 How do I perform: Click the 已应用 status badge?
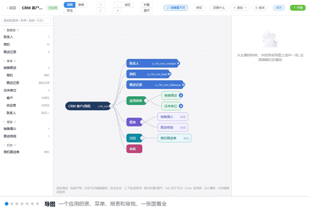[52, 8]
